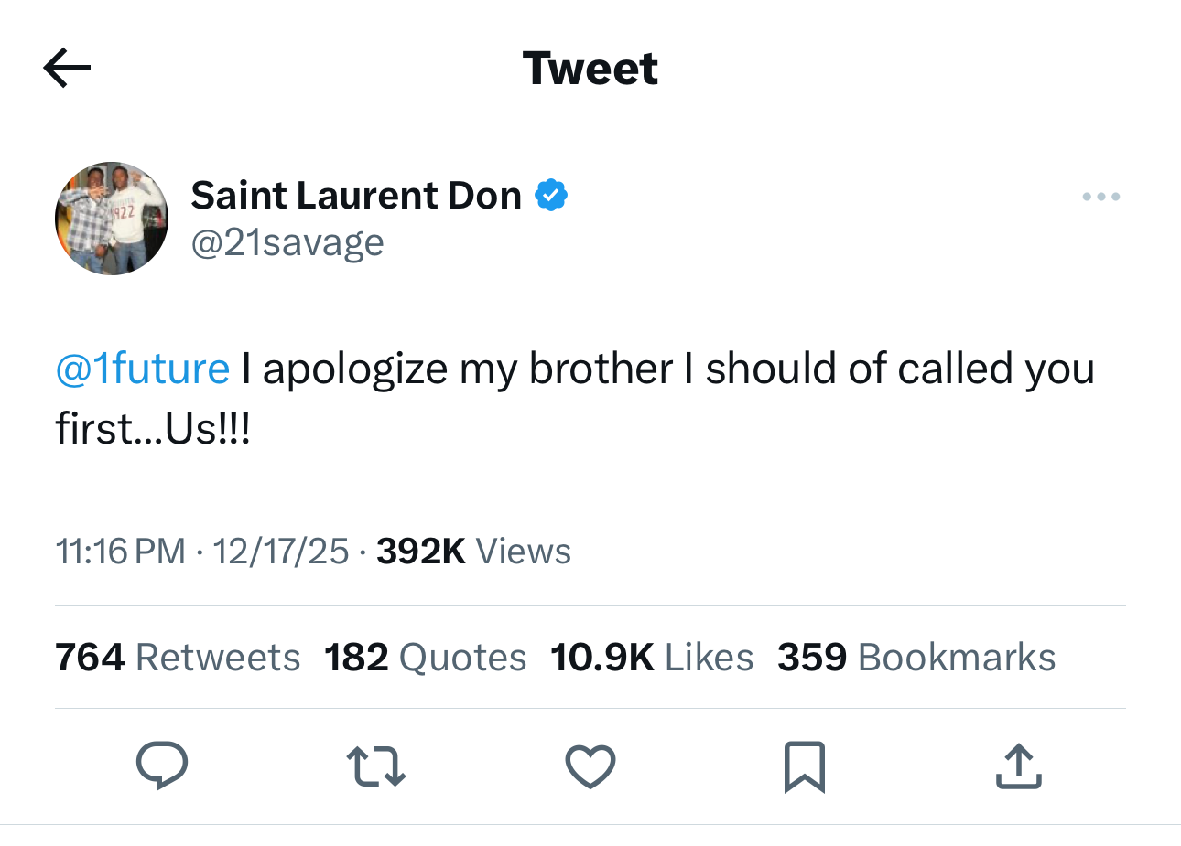Screen dimensions: 1181x846
Task: Open the @1future mention link
Action: [143, 369]
